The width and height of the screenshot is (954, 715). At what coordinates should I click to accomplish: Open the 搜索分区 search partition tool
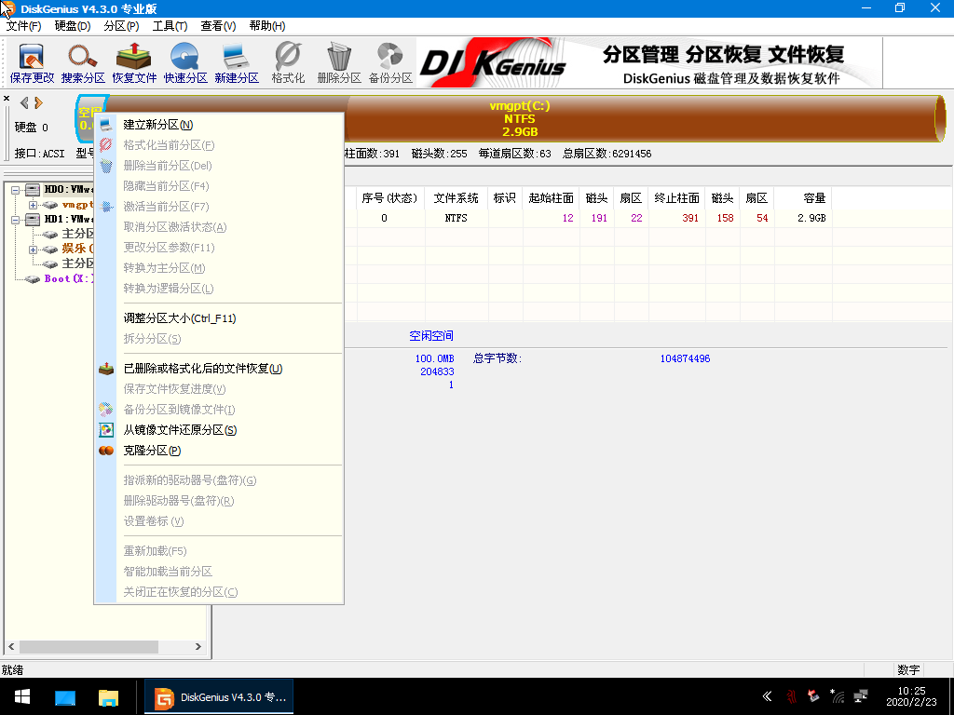point(83,63)
